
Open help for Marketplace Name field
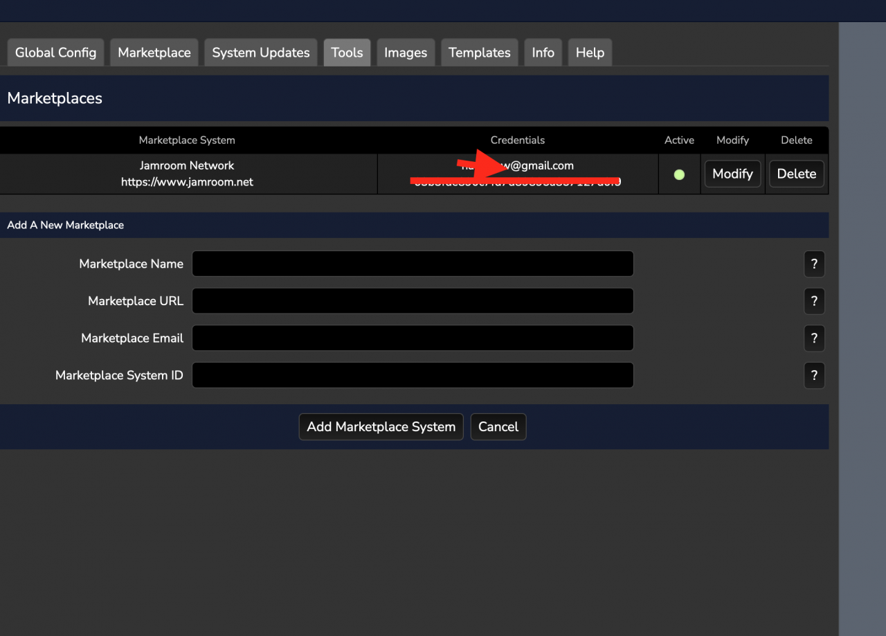[814, 264]
